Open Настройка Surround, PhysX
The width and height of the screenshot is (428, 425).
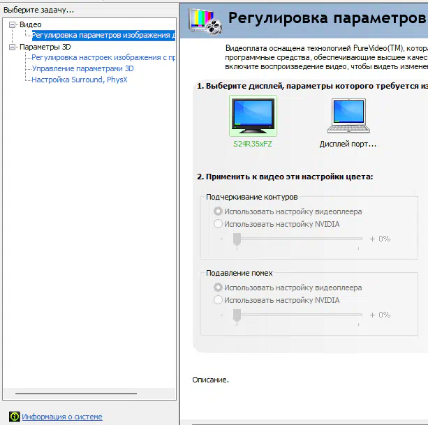point(80,80)
